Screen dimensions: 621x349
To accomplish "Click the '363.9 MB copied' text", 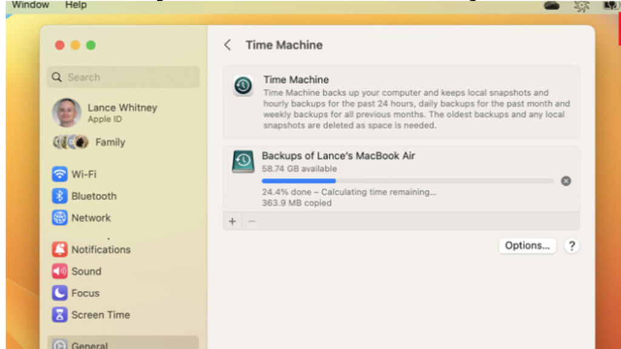I will (297, 203).
